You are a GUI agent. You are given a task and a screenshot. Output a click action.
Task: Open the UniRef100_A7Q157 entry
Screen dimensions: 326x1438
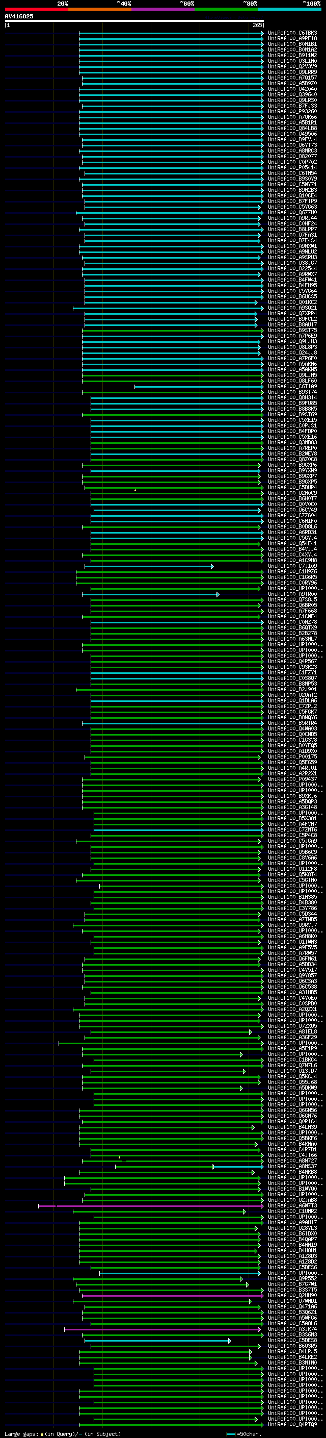pos(292,78)
